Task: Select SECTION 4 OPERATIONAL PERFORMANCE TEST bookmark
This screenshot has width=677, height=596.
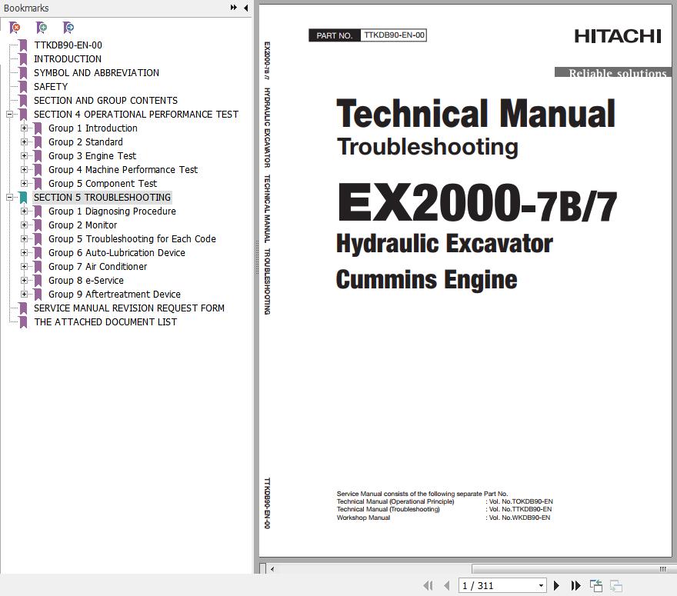Action: (136, 115)
